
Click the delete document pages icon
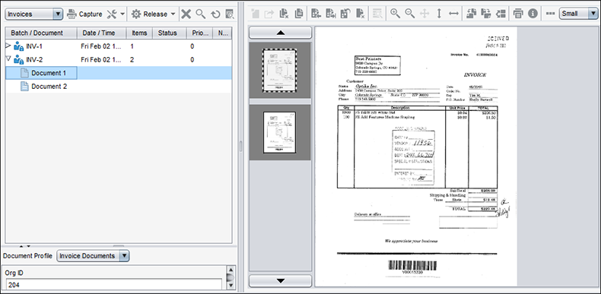point(284,14)
